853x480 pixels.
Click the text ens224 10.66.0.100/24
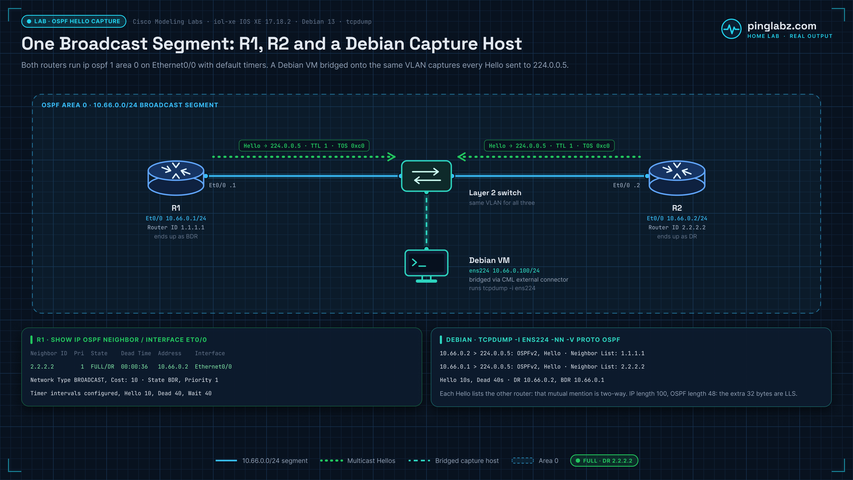(504, 271)
